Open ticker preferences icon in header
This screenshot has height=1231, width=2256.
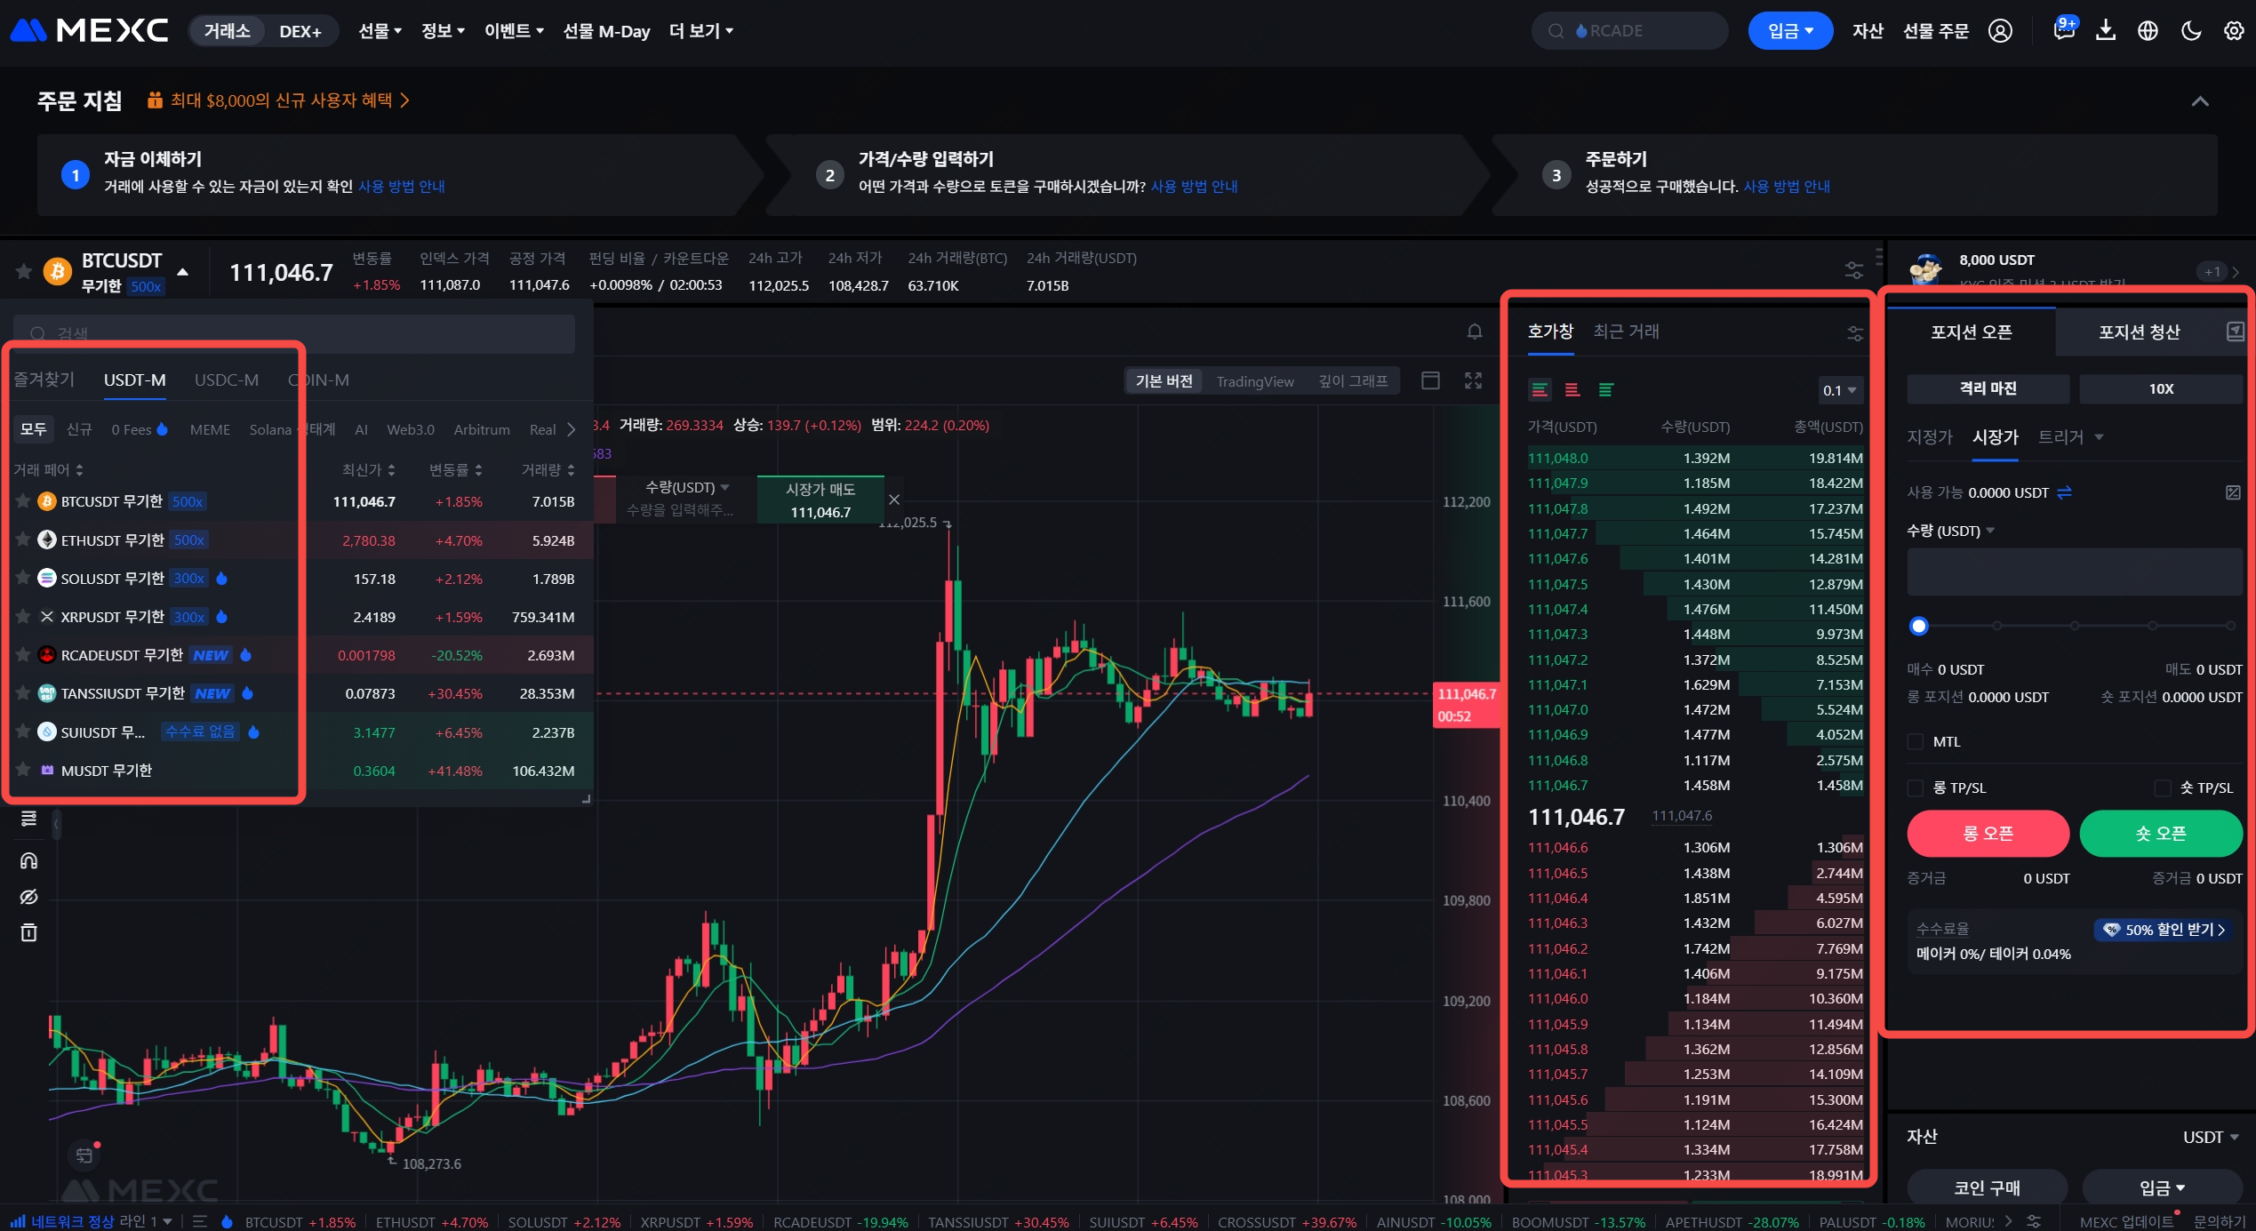(x=1853, y=269)
